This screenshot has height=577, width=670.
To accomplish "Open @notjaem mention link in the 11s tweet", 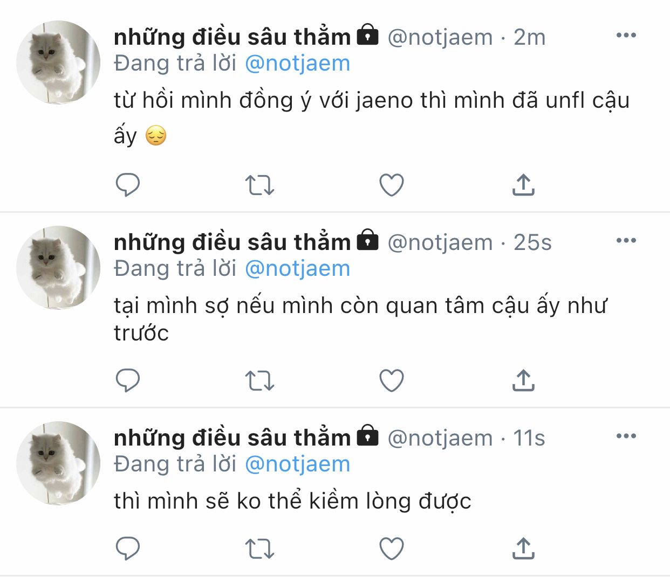I will click(297, 464).
